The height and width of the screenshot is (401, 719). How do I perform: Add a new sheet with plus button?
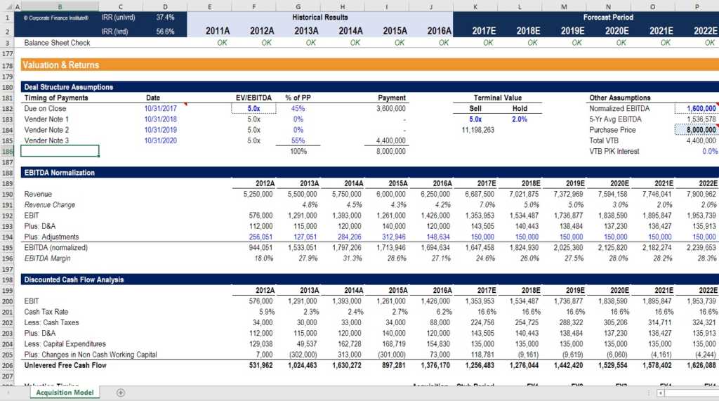click(120, 393)
